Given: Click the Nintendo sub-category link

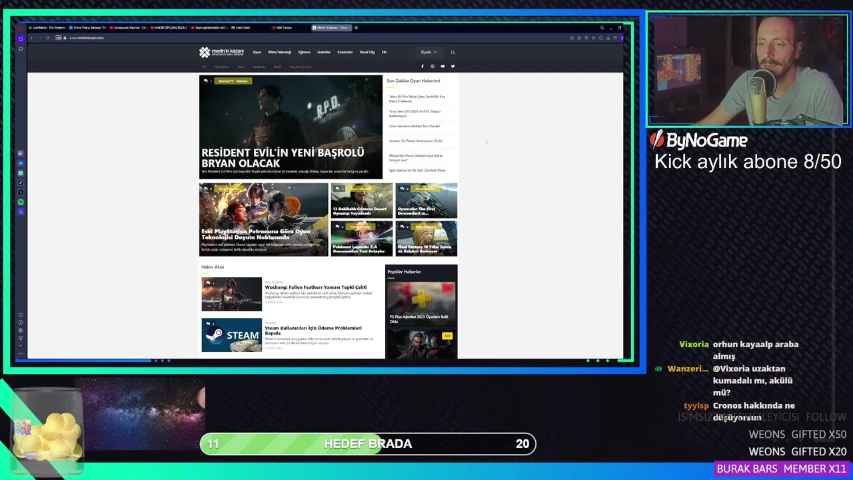Looking at the screenshot, I should (259, 67).
